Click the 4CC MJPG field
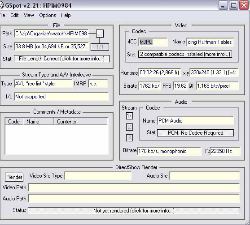The height and width of the screenshot is (225, 250). tap(153, 42)
